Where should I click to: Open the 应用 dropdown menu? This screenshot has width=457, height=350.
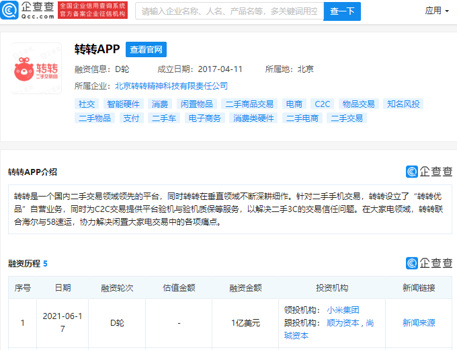(x=436, y=11)
